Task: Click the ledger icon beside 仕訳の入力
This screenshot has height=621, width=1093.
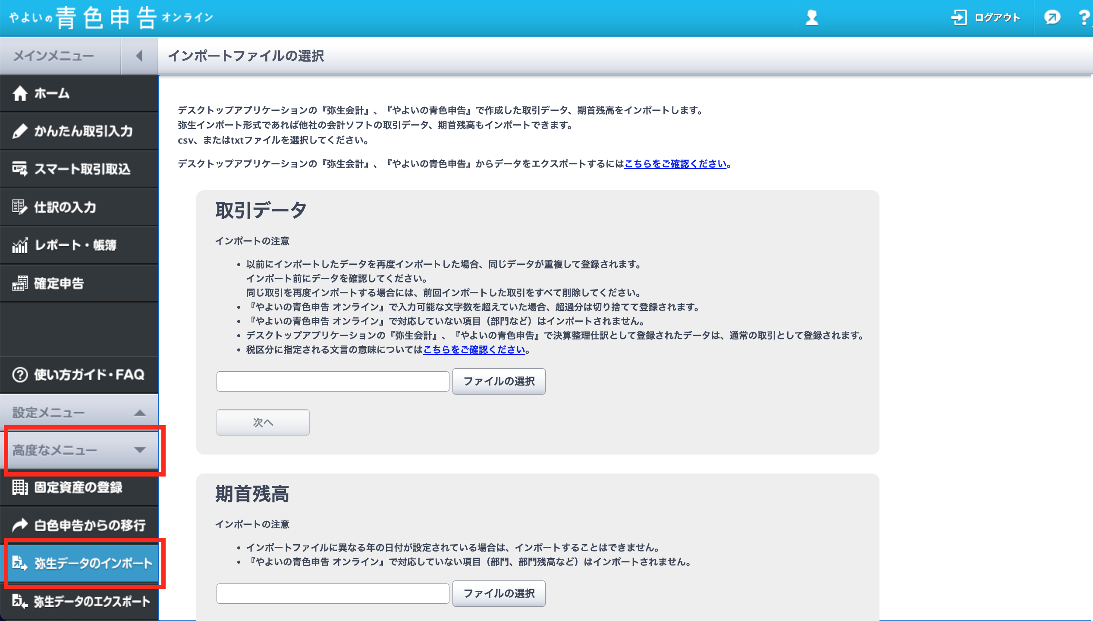Action: point(20,207)
